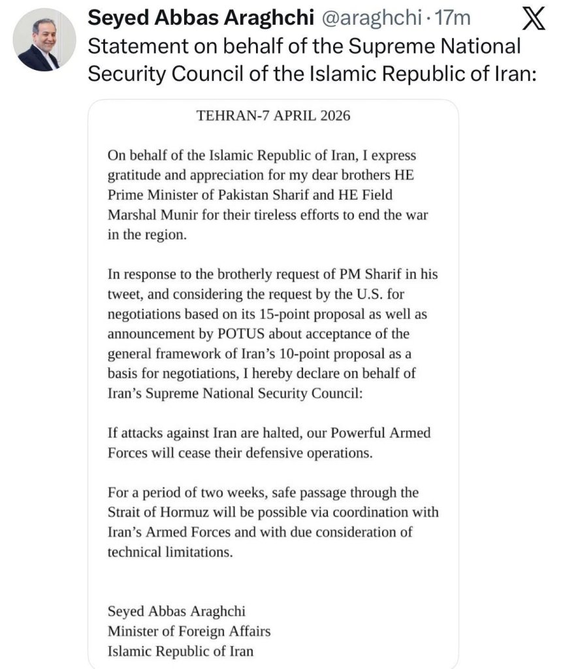
Task: Click the Islamic Republic of Iran signature line
Action: click(180, 651)
